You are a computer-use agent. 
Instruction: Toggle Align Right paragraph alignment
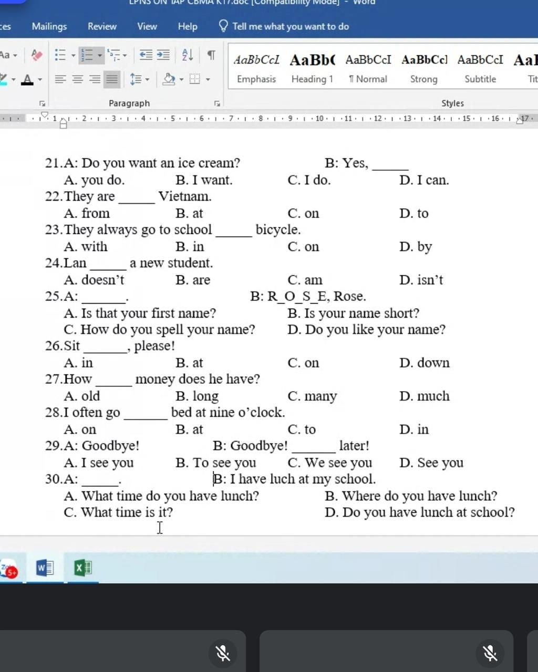(95, 79)
